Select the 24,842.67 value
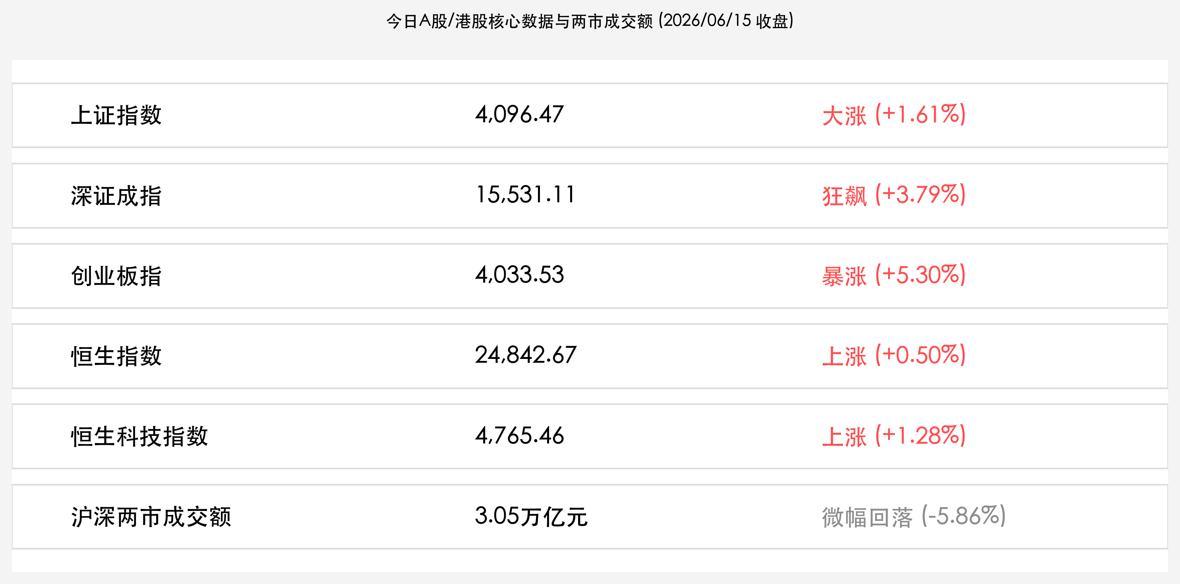The image size is (1180, 584). point(525,355)
